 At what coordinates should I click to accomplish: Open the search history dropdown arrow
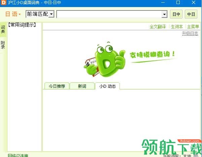[x=164, y=14]
